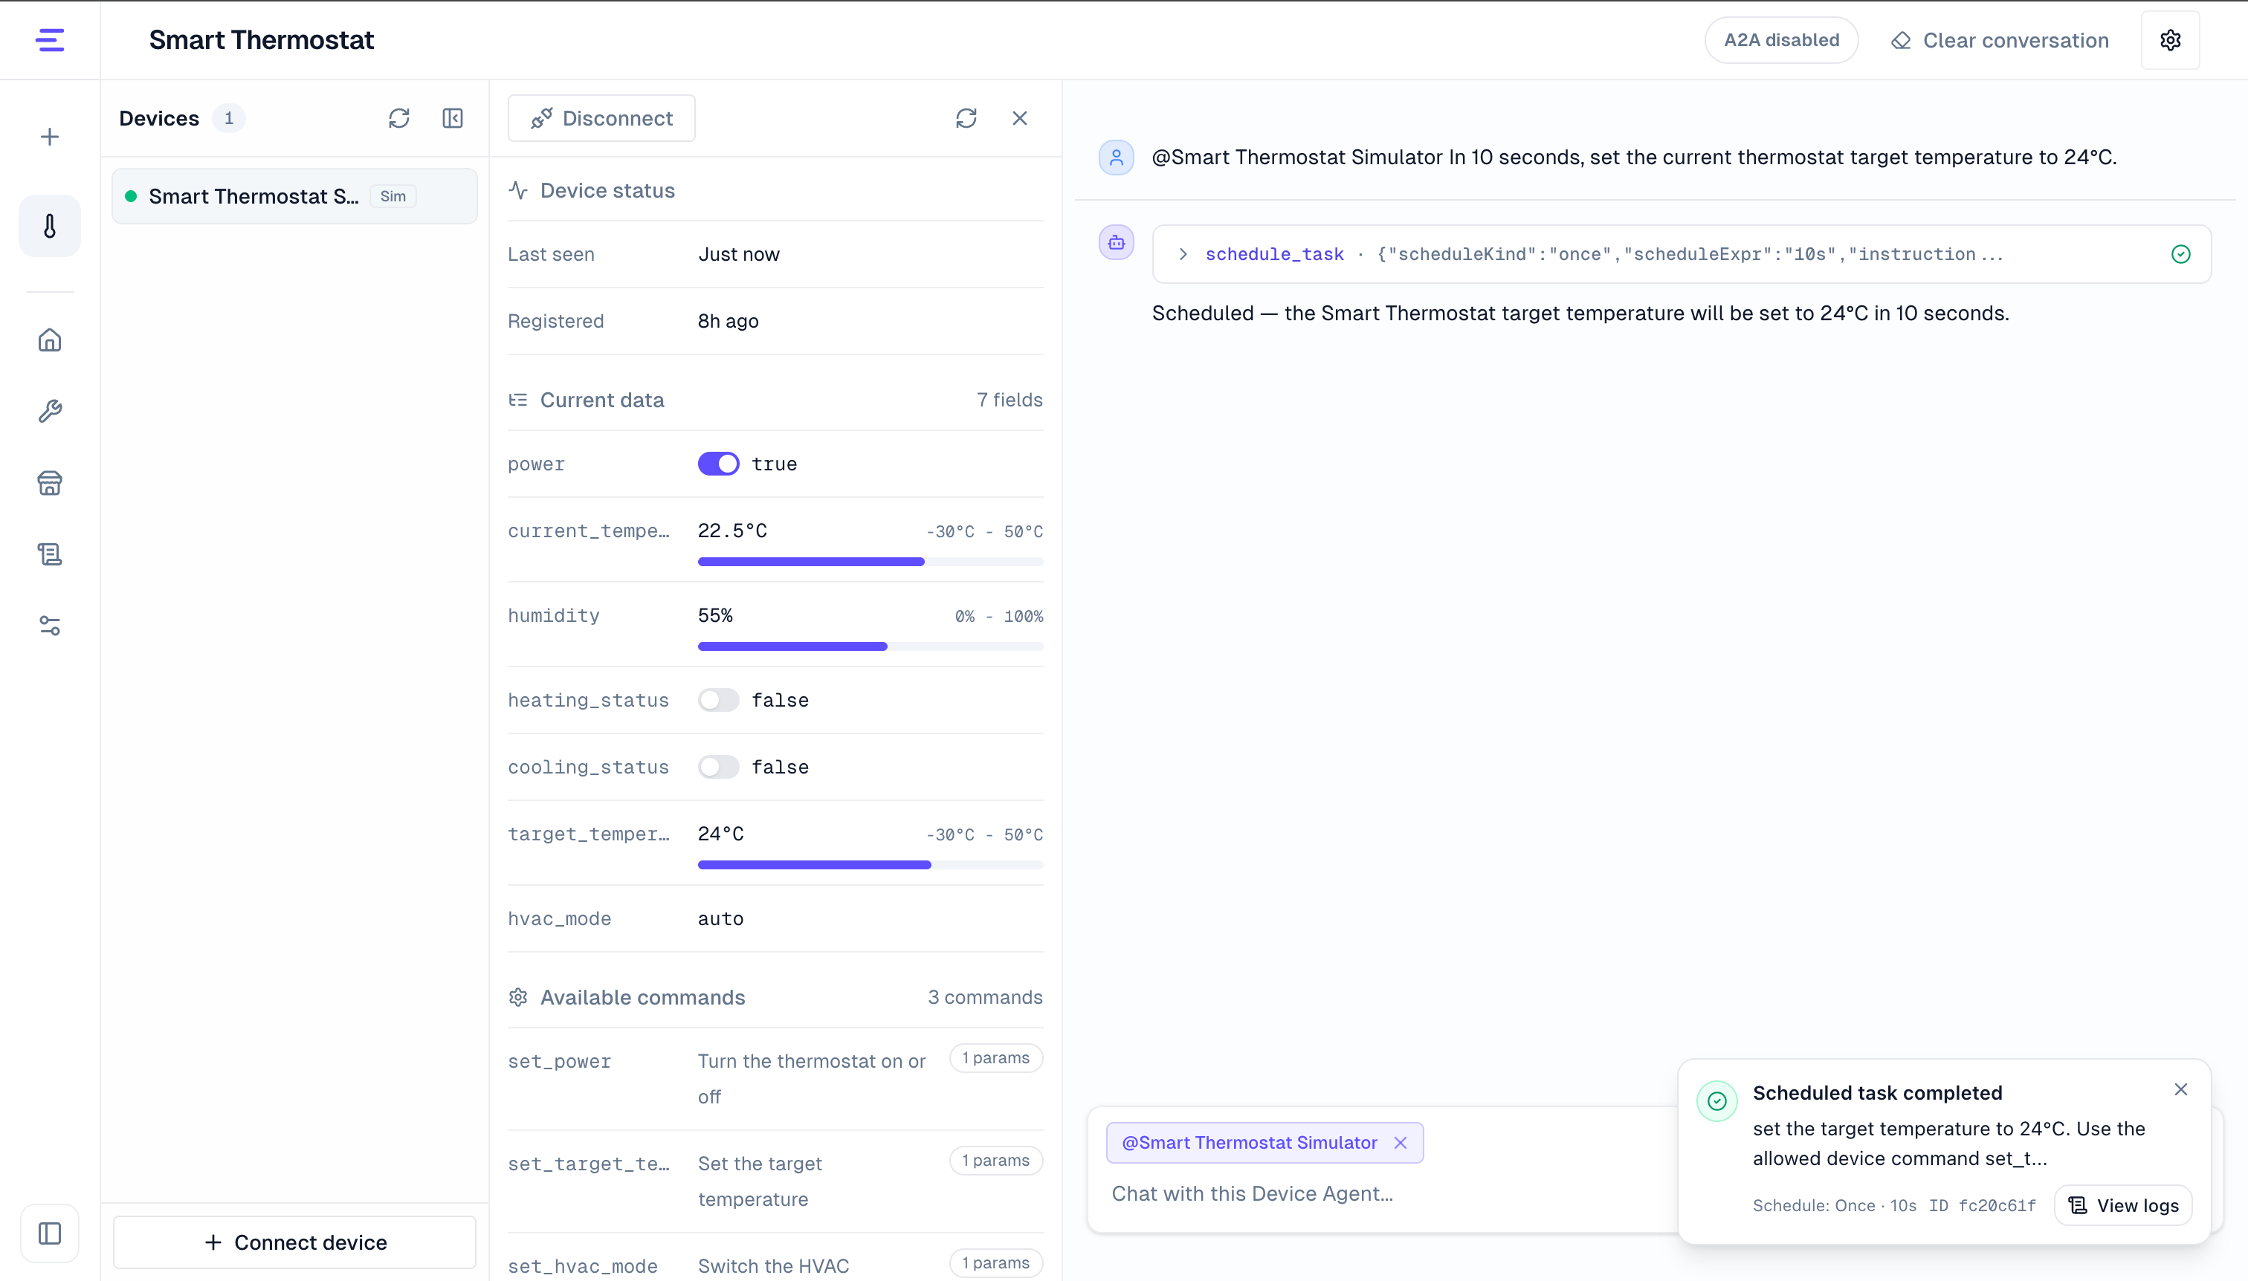Click the green online status dot
This screenshot has width=2248, height=1281.
click(x=131, y=196)
